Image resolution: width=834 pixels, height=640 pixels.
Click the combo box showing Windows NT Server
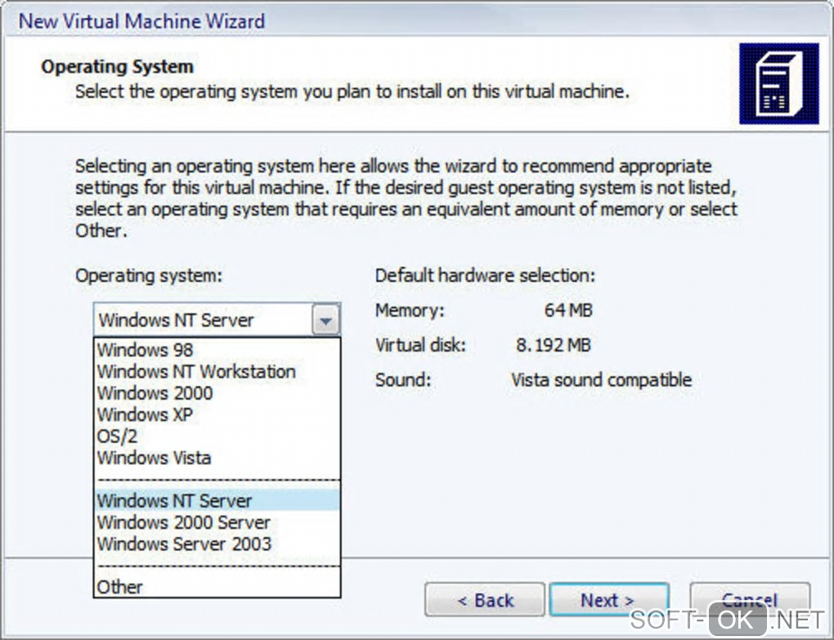[x=203, y=320]
